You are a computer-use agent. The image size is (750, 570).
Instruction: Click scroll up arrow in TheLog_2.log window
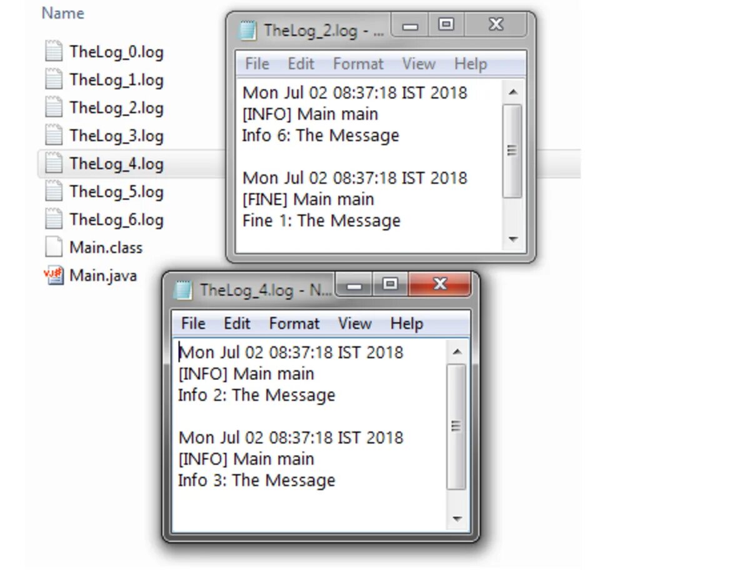click(x=512, y=92)
